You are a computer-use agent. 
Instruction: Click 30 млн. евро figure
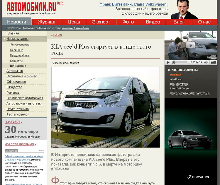[x=21, y=130]
